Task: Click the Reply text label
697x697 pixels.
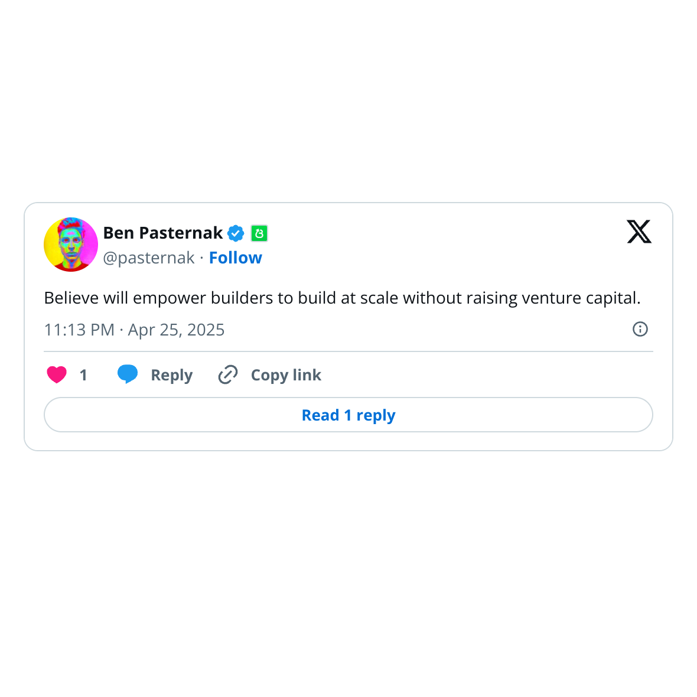Action: [x=171, y=375]
